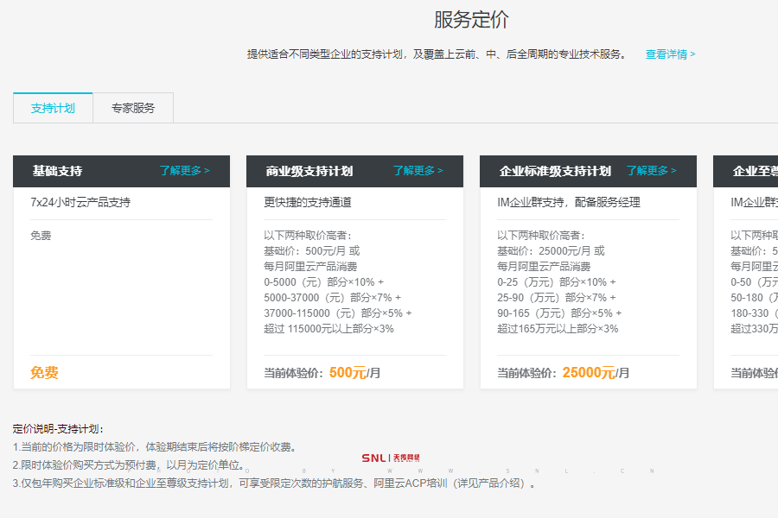Open the 查看详情 link

pyautogui.click(x=670, y=54)
